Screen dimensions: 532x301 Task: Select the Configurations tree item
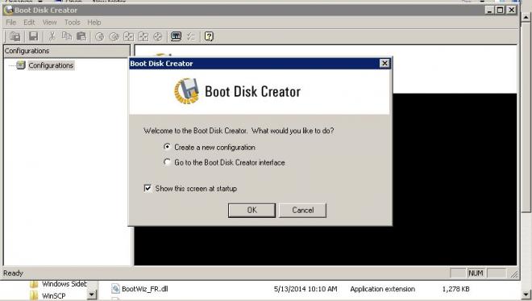click(x=51, y=65)
